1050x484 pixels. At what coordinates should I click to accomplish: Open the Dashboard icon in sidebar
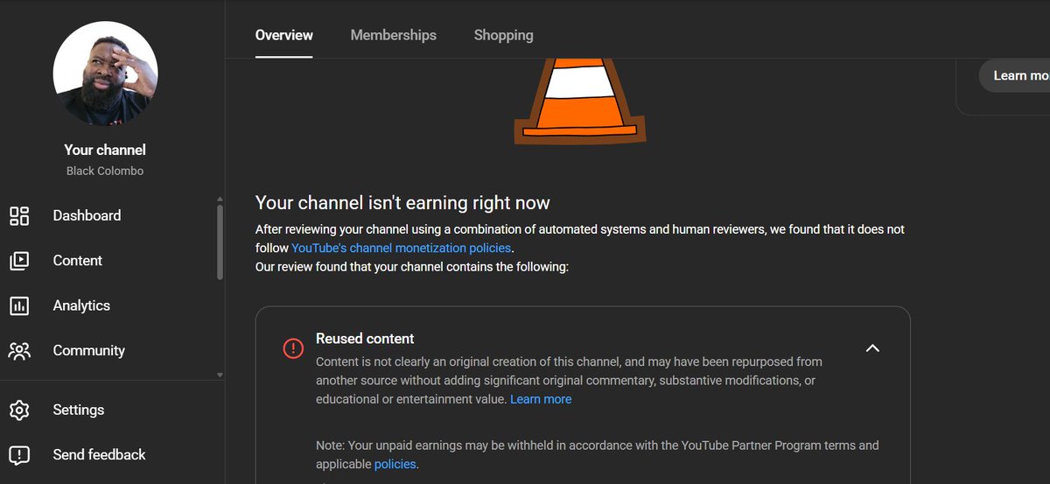(x=19, y=216)
